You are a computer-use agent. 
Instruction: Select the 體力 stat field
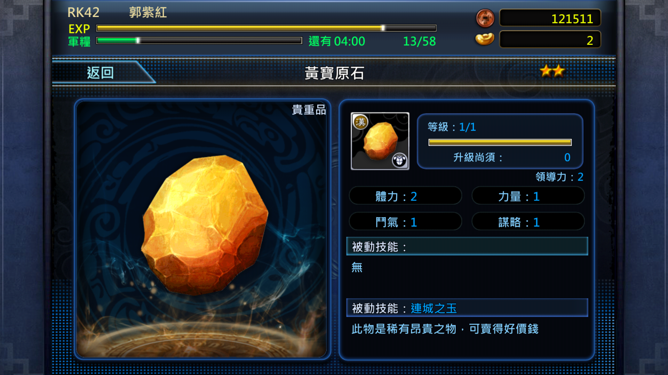(x=405, y=196)
